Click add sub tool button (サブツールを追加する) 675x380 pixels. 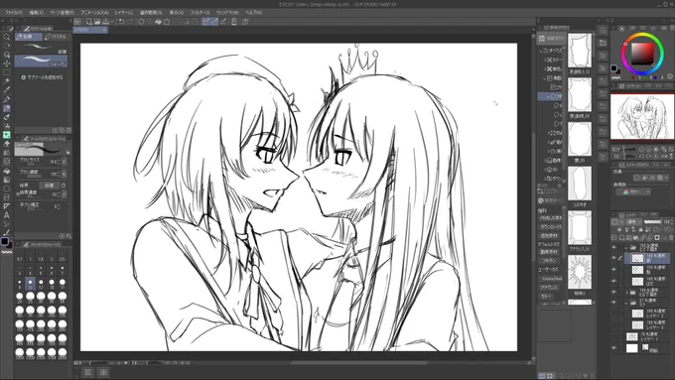42,77
